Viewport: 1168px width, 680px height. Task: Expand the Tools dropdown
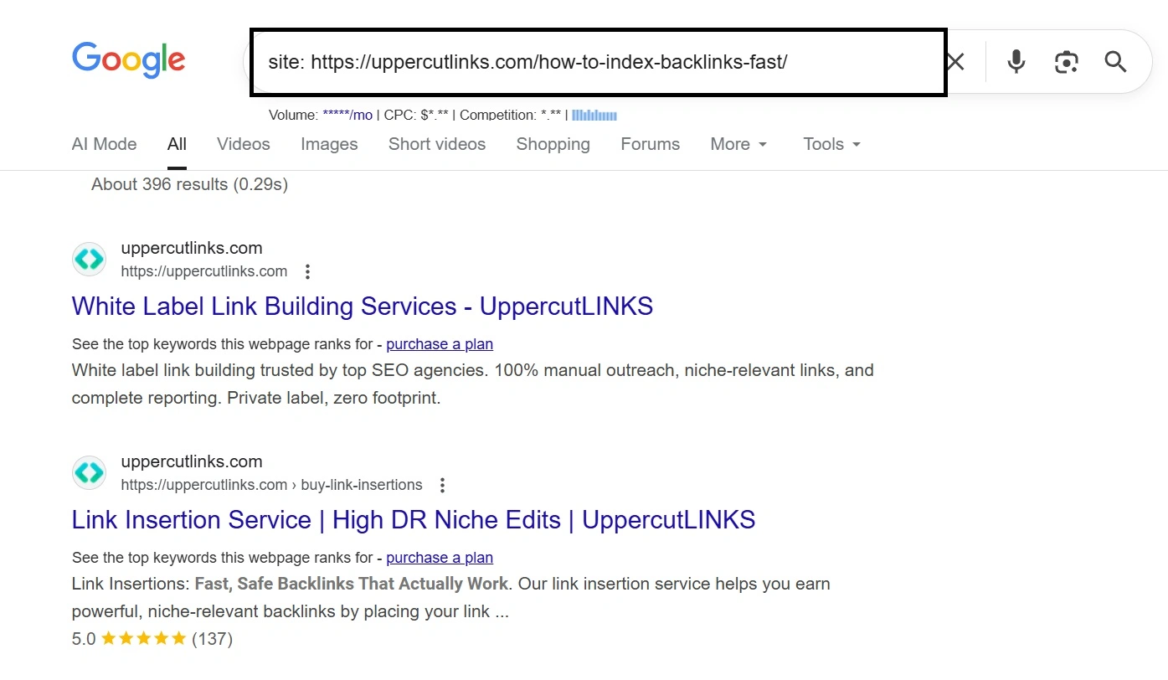point(831,144)
